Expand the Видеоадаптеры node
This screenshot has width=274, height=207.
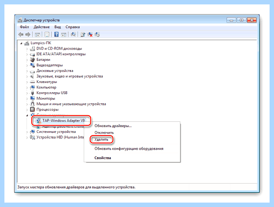coord(27,65)
